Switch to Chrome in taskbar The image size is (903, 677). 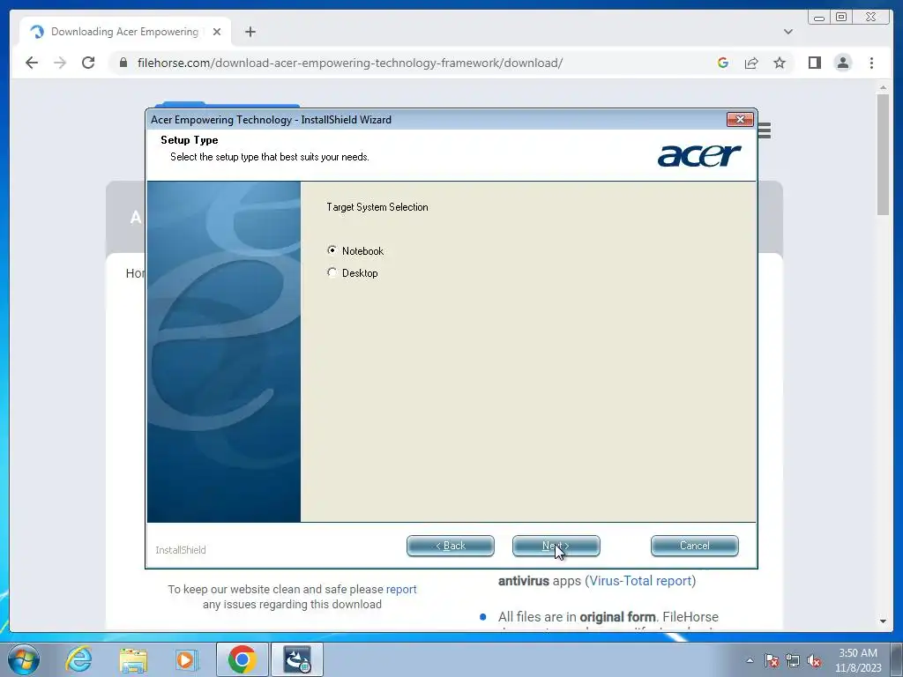pos(242,659)
